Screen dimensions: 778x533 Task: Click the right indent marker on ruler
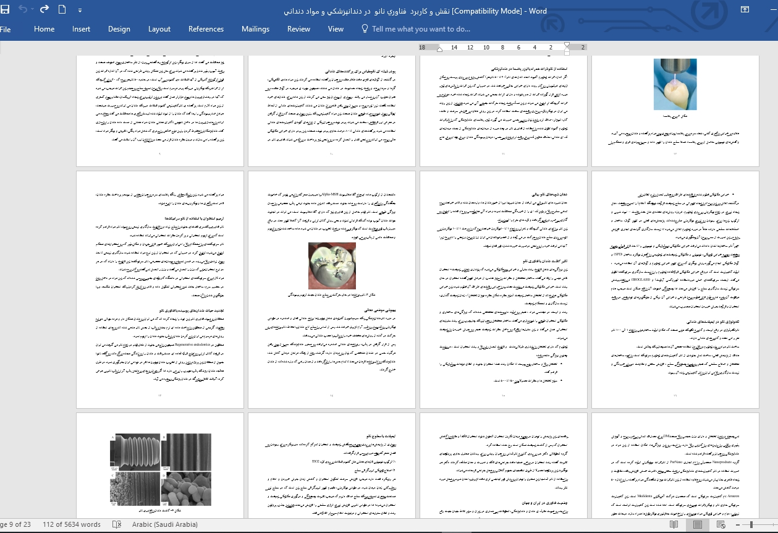click(439, 49)
